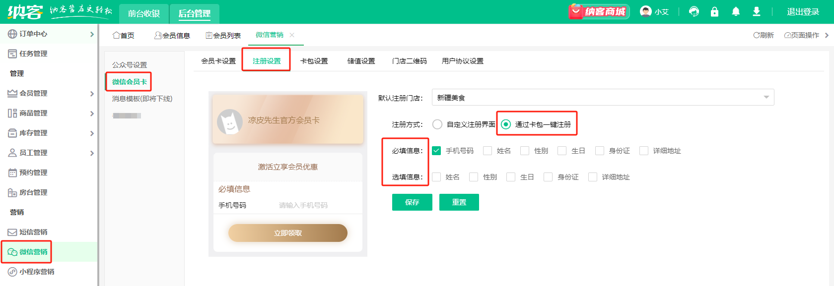
Task: Click the green 重置 button
Action: [x=459, y=202]
